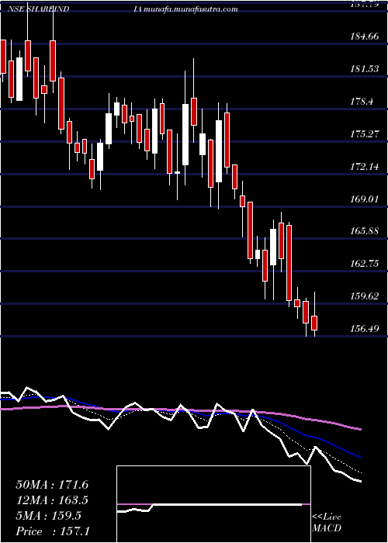Screen dimensions: 388x543
Task: Click the 156.49 price axis label
Action: [365, 328]
